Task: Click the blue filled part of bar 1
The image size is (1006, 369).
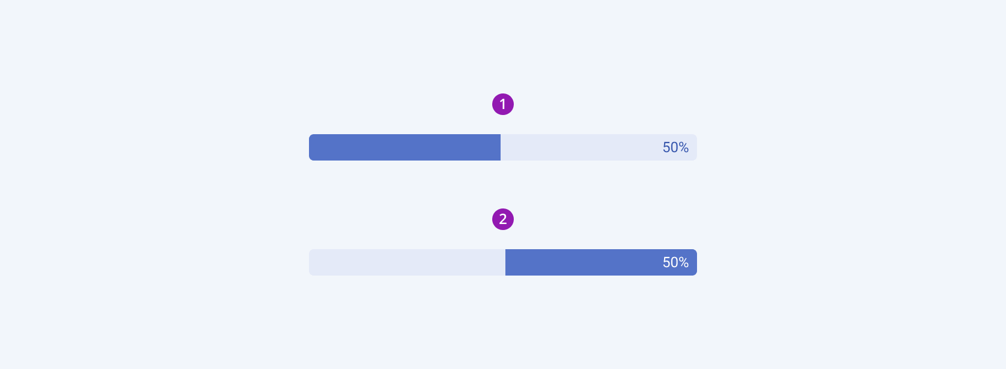Action: click(x=405, y=147)
